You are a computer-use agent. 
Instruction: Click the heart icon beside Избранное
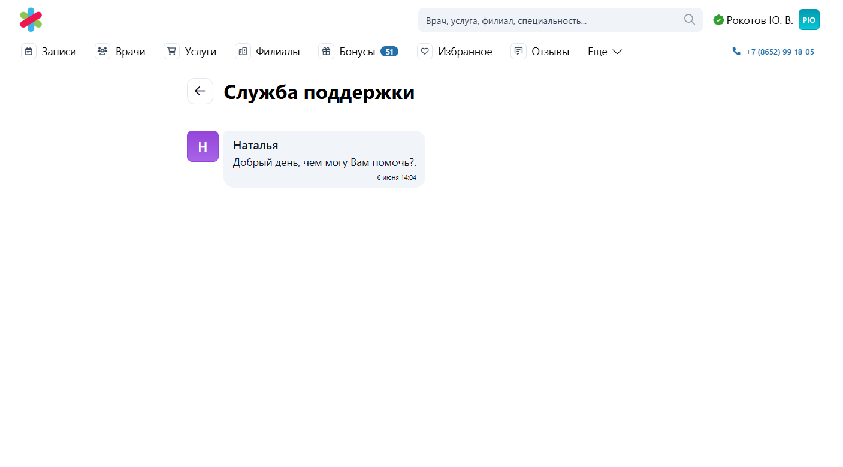click(x=425, y=52)
